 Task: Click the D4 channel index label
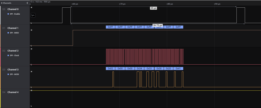4,92
